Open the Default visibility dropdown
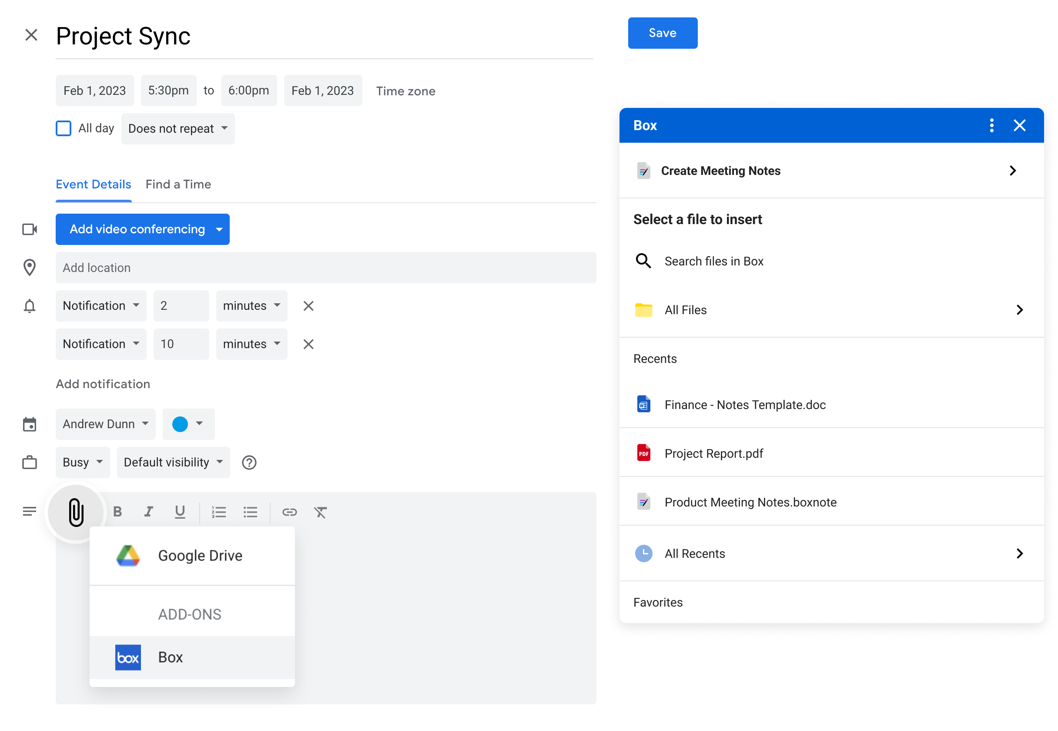This screenshot has width=1058, height=731. (173, 463)
